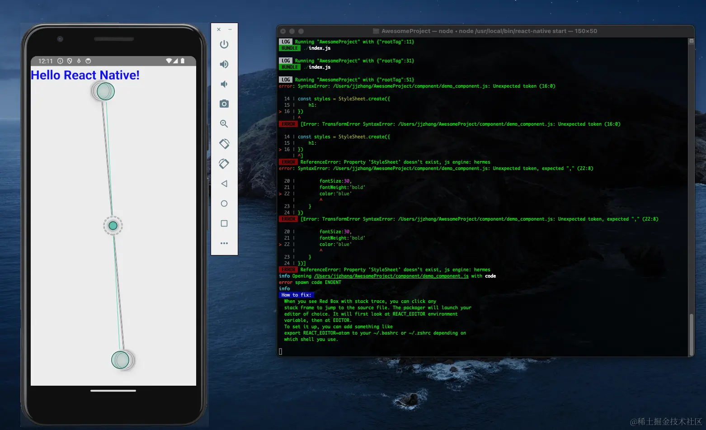
Task: Open the demo_component.js file path link
Action: coord(391,276)
